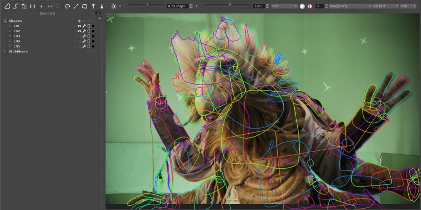Select the S-curve spline tool
This screenshot has height=210, width=421.
tap(15, 6)
